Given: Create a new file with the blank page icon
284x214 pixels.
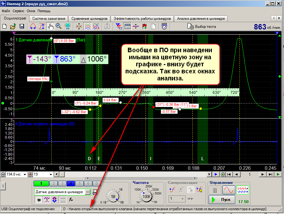Looking at the screenshot, I should coord(4,27).
